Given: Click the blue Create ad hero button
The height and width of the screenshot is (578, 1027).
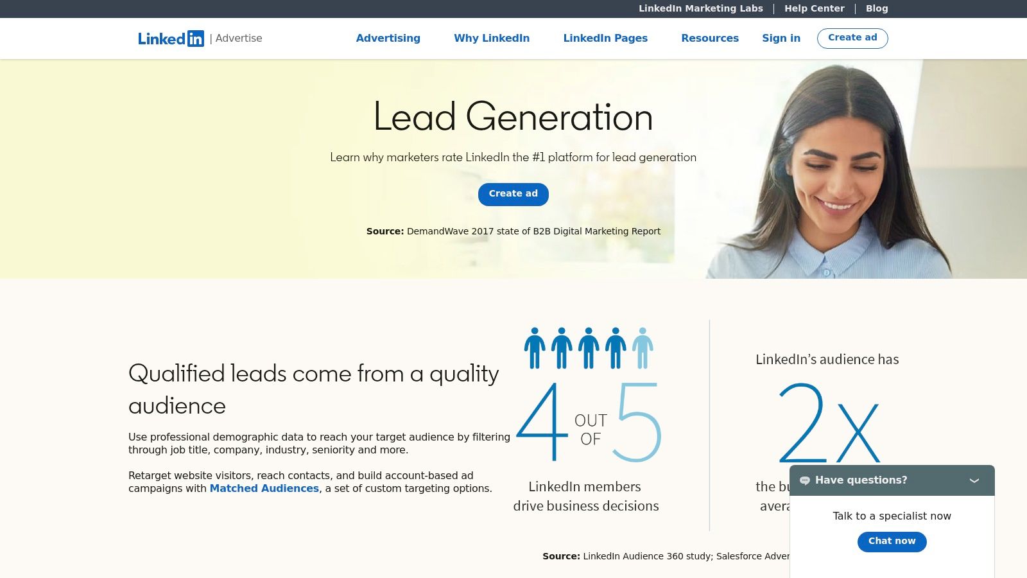Looking at the screenshot, I should click(x=513, y=194).
